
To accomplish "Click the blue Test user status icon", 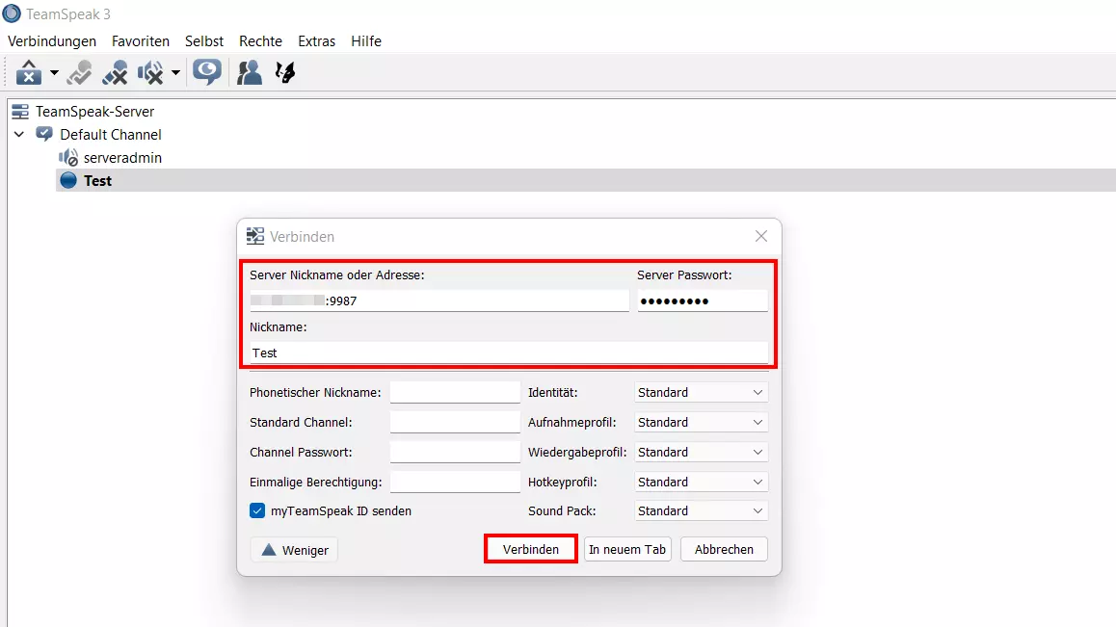I will 68,180.
